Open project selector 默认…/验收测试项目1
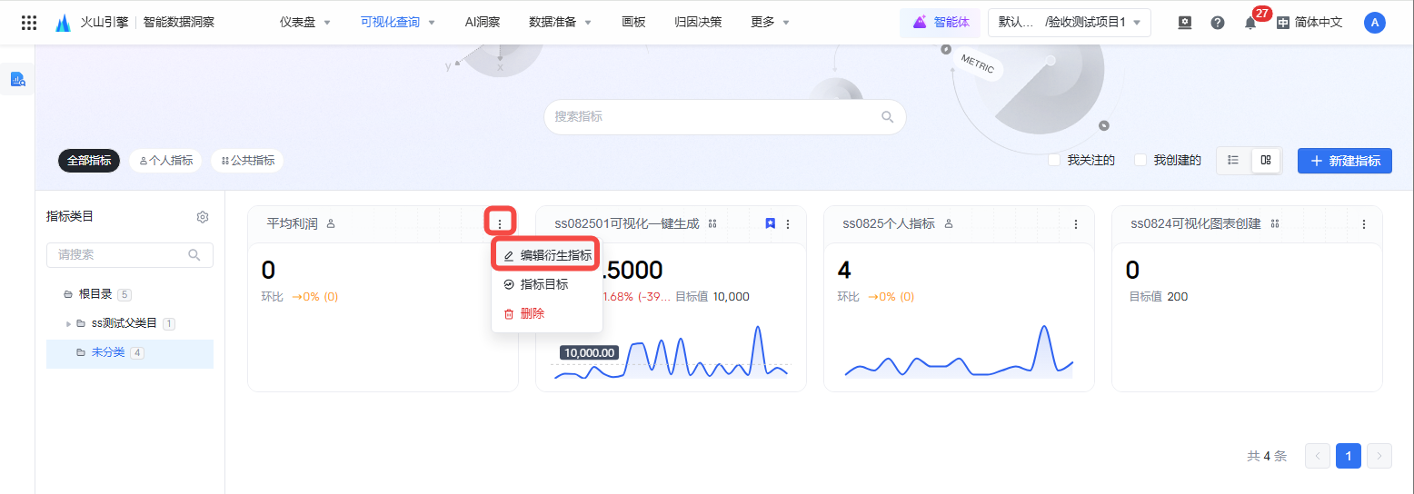1414x494 pixels. pyautogui.click(x=1069, y=23)
